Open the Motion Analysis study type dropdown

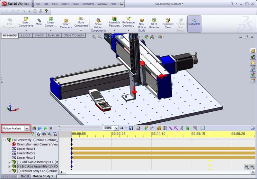(27, 128)
